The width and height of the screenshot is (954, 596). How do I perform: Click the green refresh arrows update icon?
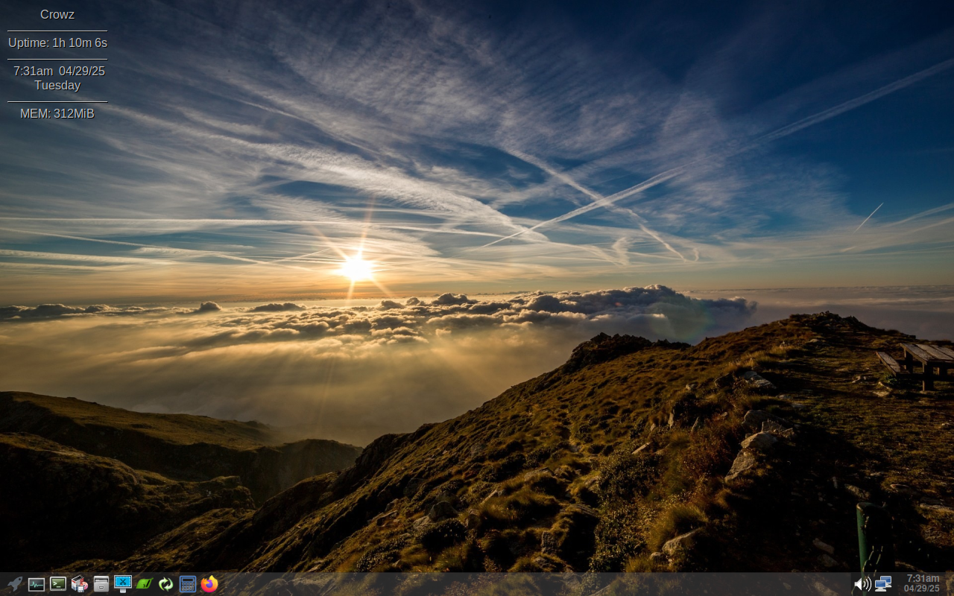[166, 584]
